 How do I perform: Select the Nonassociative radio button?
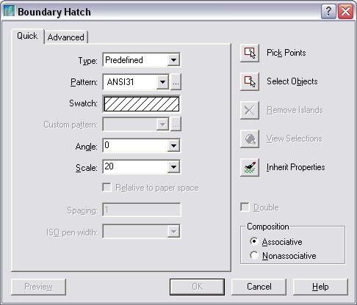254,255
